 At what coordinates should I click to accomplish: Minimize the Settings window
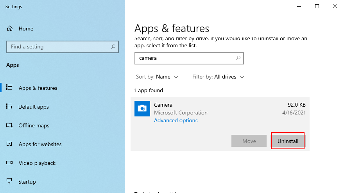(299, 6)
